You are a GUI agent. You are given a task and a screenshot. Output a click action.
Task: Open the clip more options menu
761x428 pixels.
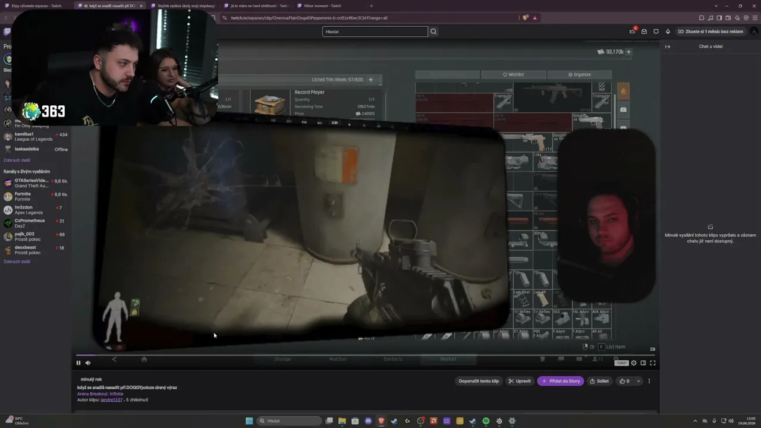coord(649,381)
